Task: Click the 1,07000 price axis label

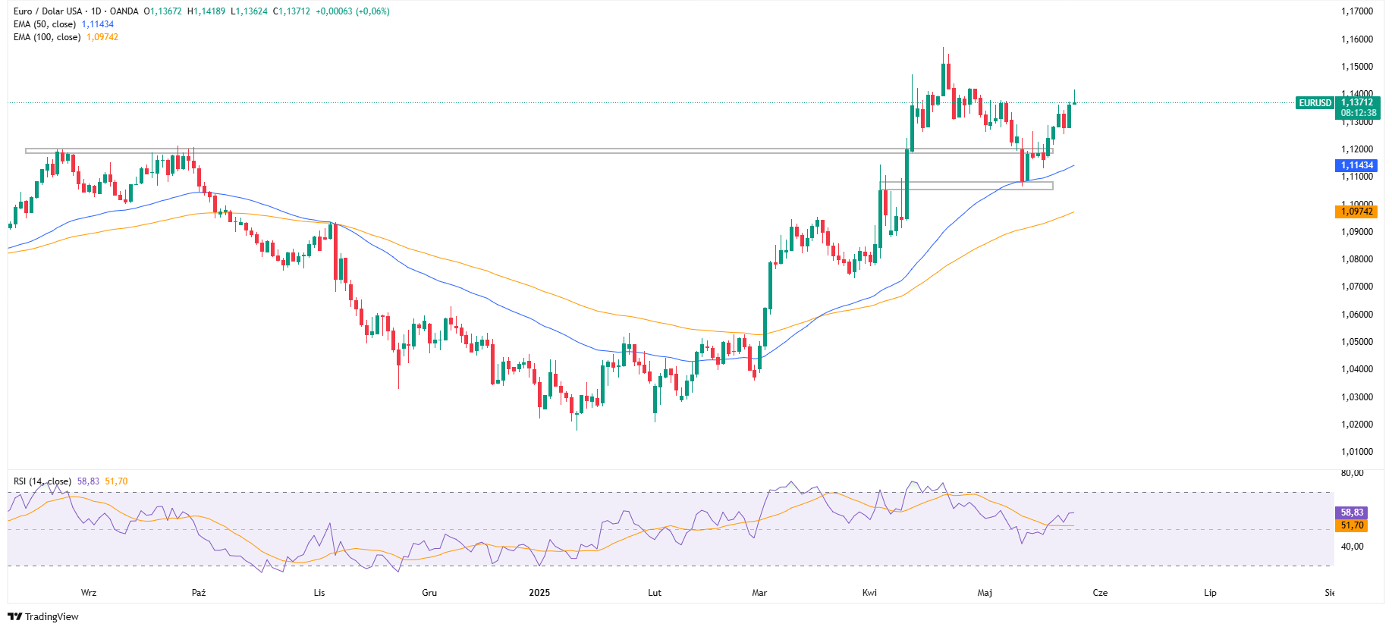Action: point(1357,287)
